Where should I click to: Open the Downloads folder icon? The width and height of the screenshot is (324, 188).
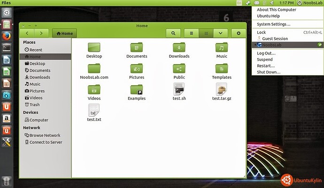[x=179, y=48]
